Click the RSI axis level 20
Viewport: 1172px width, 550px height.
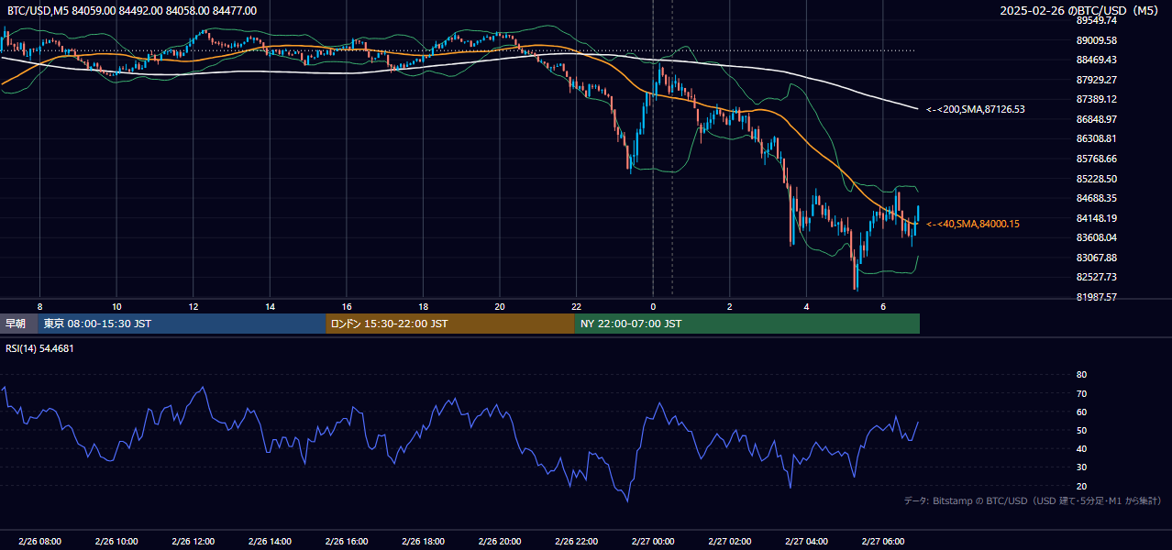point(1081,486)
